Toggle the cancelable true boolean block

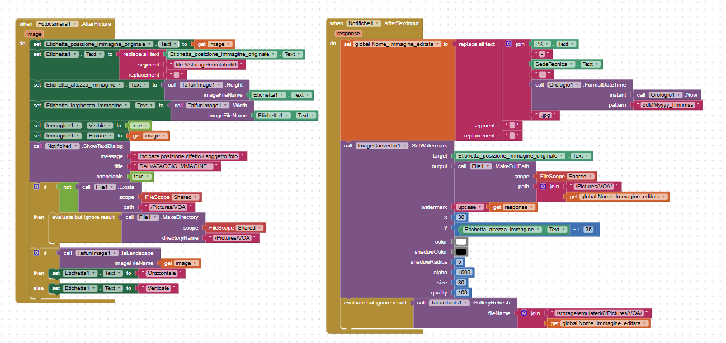click(x=139, y=177)
